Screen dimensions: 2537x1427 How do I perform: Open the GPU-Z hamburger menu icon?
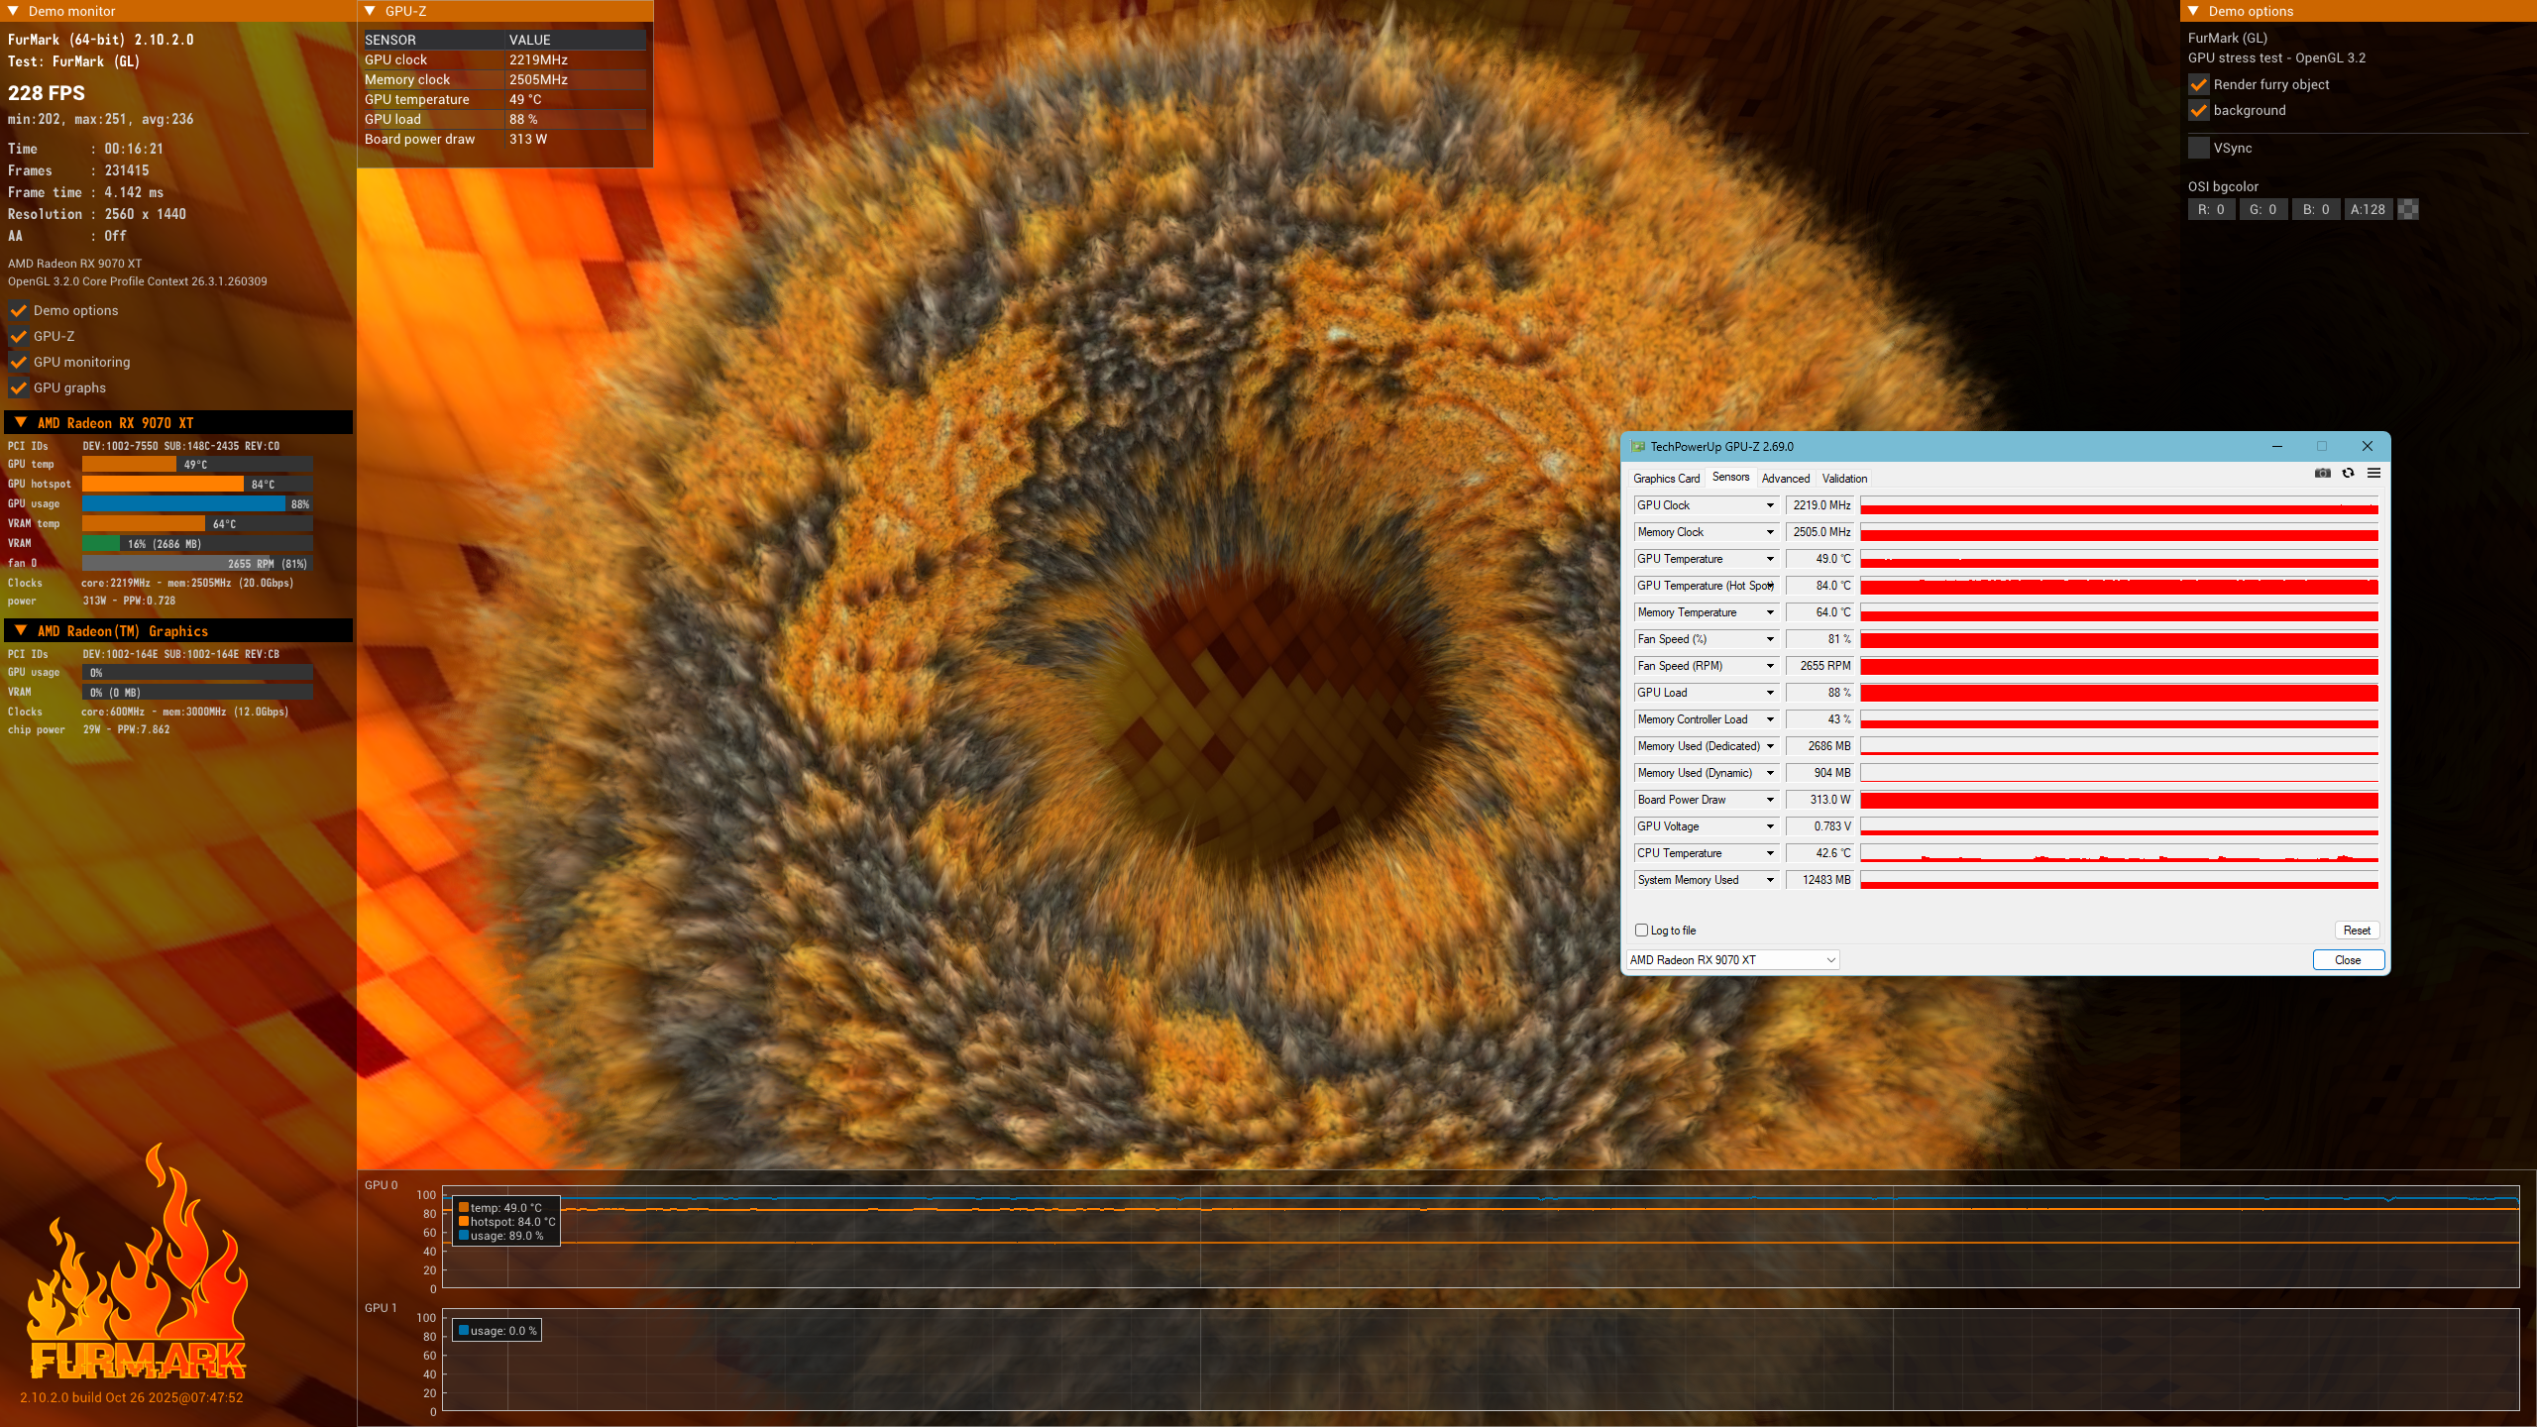tap(2373, 474)
